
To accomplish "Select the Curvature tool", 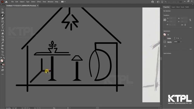I will point(2,18).
